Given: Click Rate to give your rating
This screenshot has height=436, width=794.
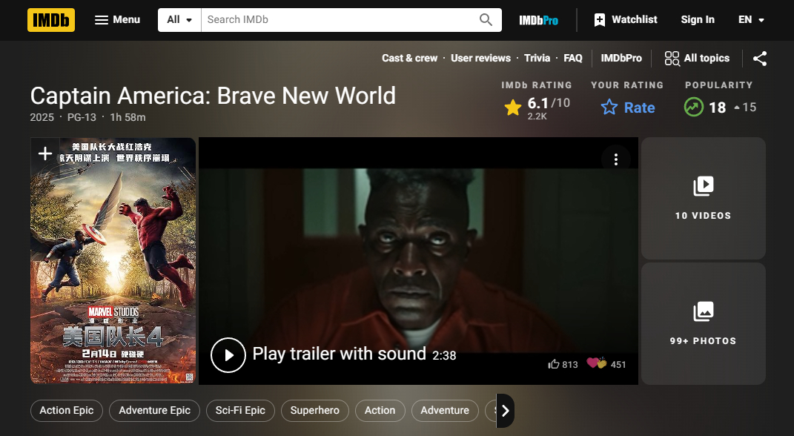Looking at the screenshot, I should (x=628, y=108).
